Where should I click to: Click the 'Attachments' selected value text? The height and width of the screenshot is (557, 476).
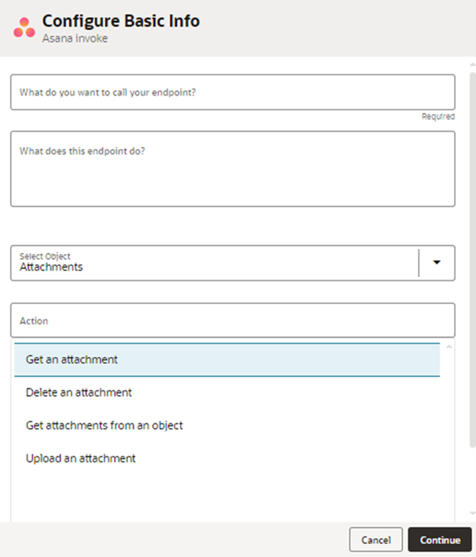[51, 266]
